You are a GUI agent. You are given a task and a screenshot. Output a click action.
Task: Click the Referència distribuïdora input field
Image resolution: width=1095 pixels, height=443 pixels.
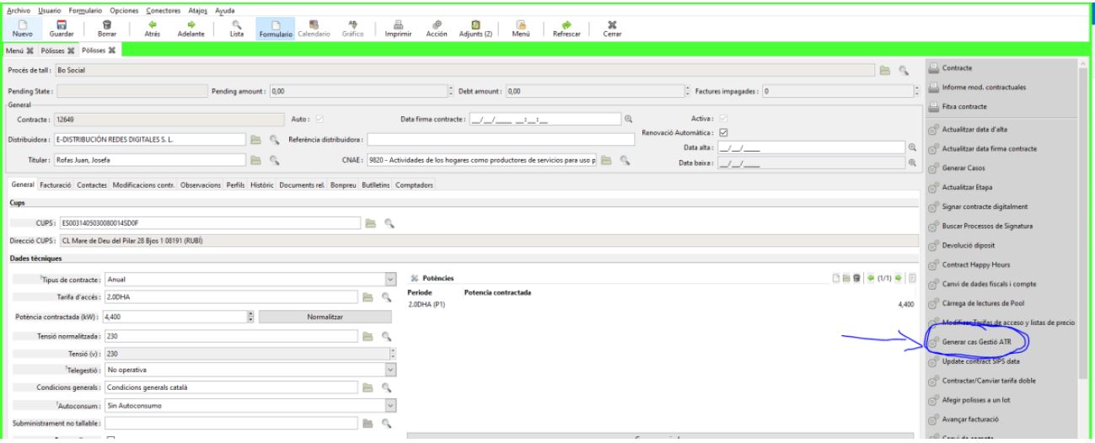tap(501, 139)
